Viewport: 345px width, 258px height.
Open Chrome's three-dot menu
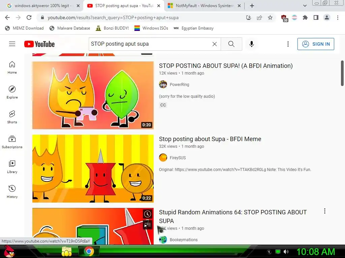(x=338, y=17)
